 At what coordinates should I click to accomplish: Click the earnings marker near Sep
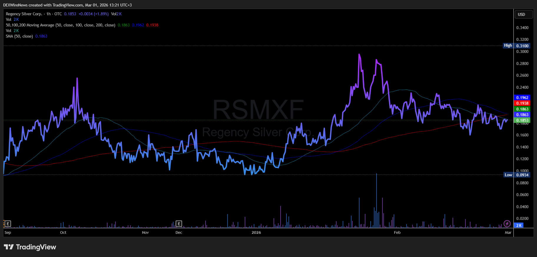8,224
